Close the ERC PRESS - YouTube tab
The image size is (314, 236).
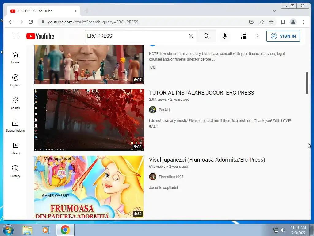tap(75, 11)
